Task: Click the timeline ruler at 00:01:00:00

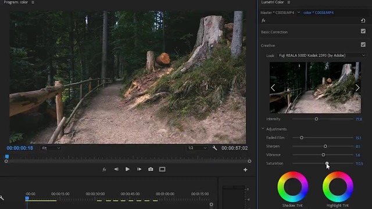Action: [165, 194]
